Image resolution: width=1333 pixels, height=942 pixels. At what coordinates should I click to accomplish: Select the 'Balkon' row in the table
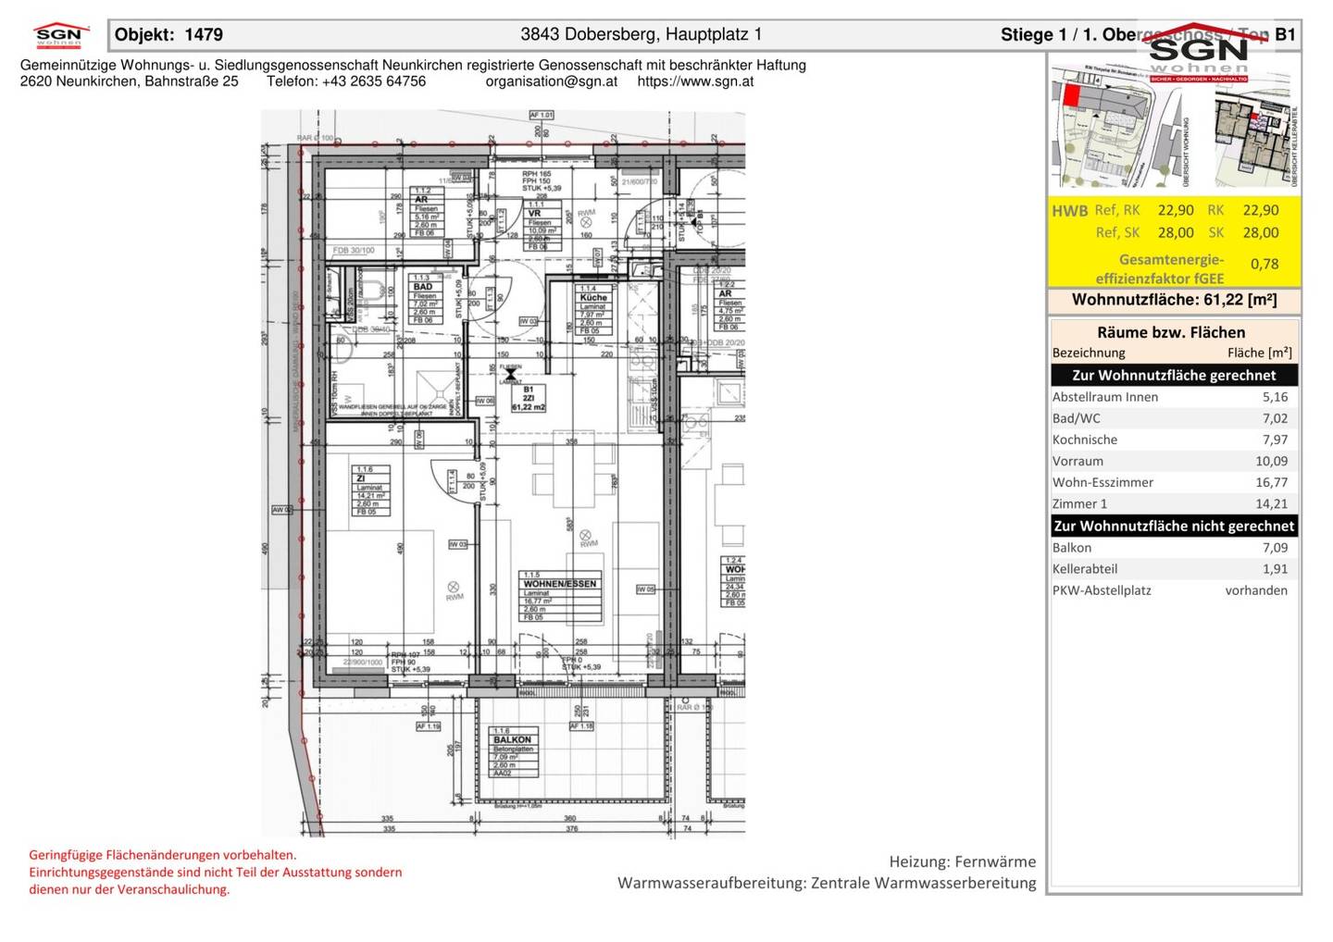click(1174, 548)
